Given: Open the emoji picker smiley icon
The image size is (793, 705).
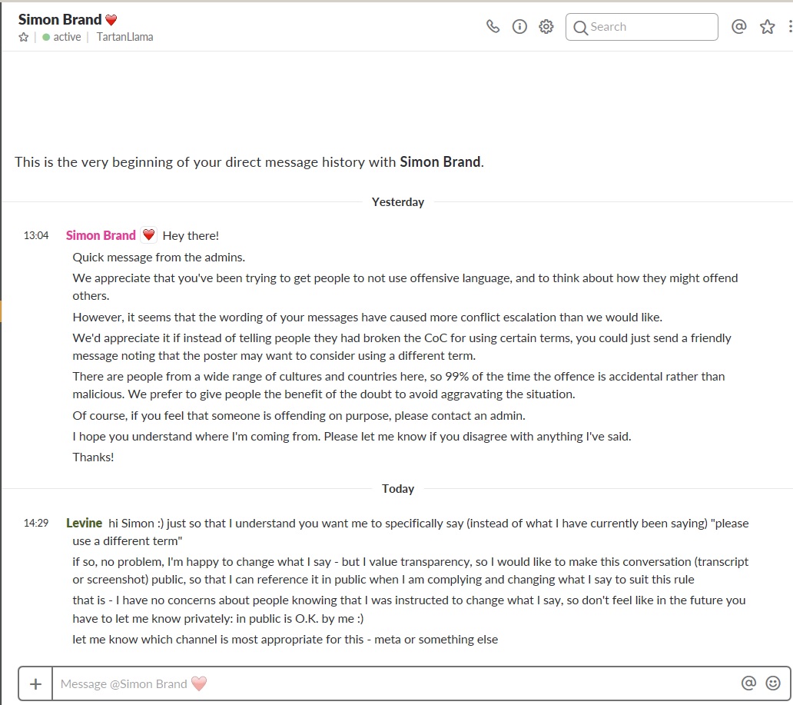Looking at the screenshot, I should [773, 683].
